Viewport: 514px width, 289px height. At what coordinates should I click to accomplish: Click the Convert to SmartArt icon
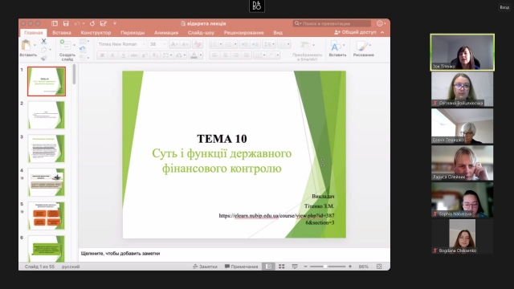coord(305,45)
